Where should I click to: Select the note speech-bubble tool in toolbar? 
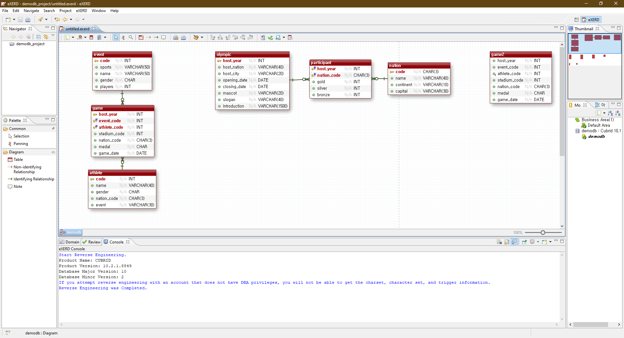163,37
